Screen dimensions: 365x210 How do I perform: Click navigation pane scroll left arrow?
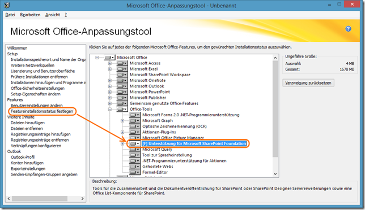tap(9, 199)
